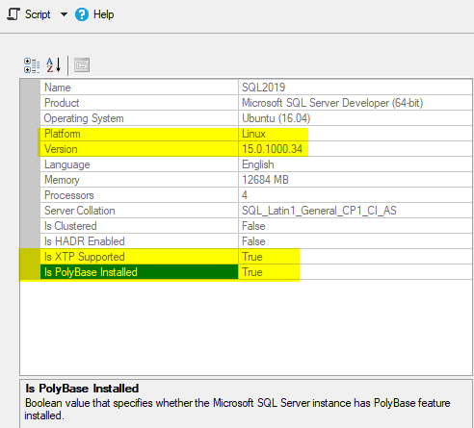Click the False value for Is HADR Enabled
This screenshot has width=474, height=428.
(x=253, y=241)
